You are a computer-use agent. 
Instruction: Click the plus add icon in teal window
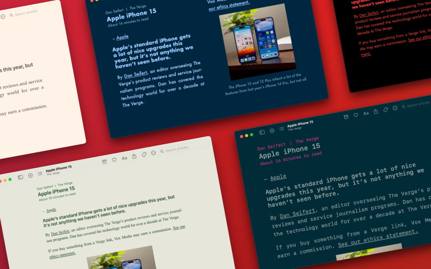pyautogui.click(x=272, y=131)
